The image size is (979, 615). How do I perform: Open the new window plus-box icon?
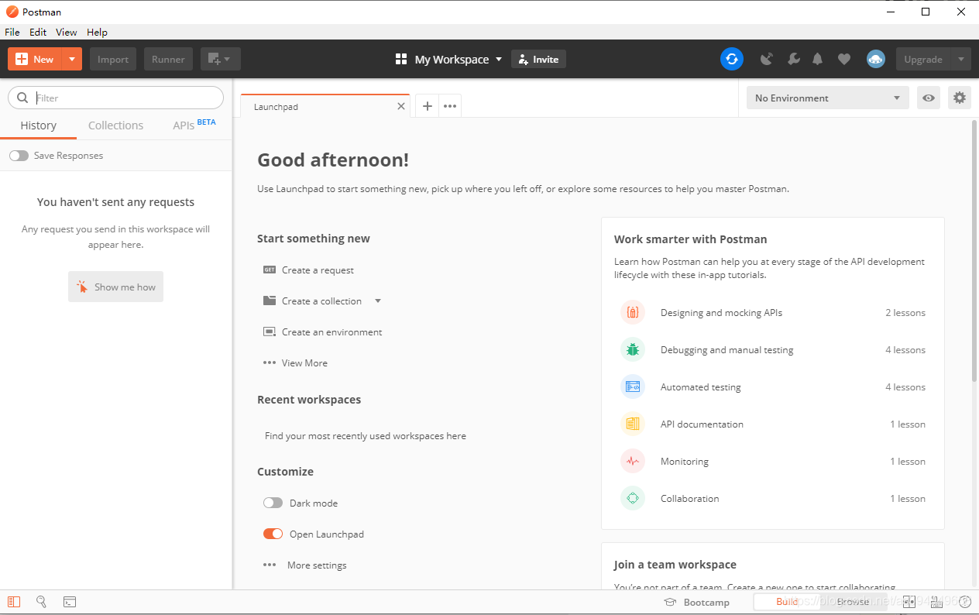[x=221, y=59]
